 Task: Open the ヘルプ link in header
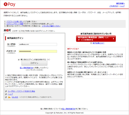click(x=122, y=6)
